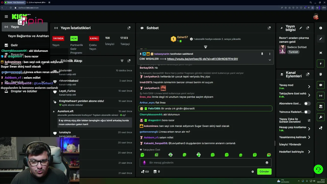Open Esher57 leaderboard entry
The height and width of the screenshot is (184, 327).
pyautogui.click(x=182, y=37)
